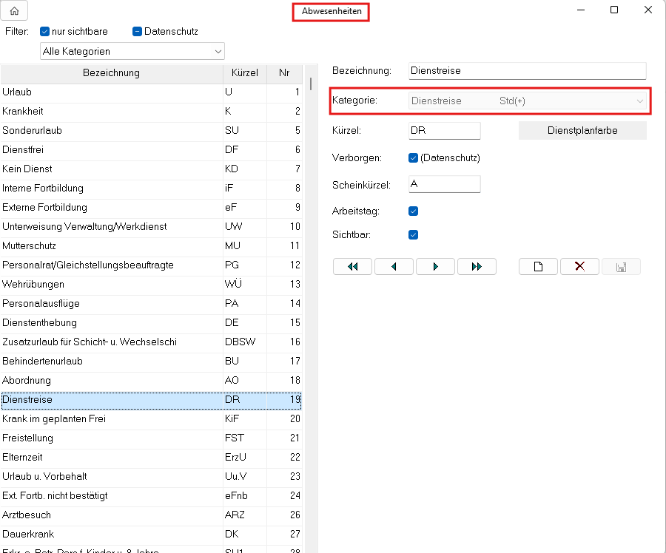Select the 'Dienstenthebung' row
This screenshot has height=553, width=666.
tap(151, 322)
